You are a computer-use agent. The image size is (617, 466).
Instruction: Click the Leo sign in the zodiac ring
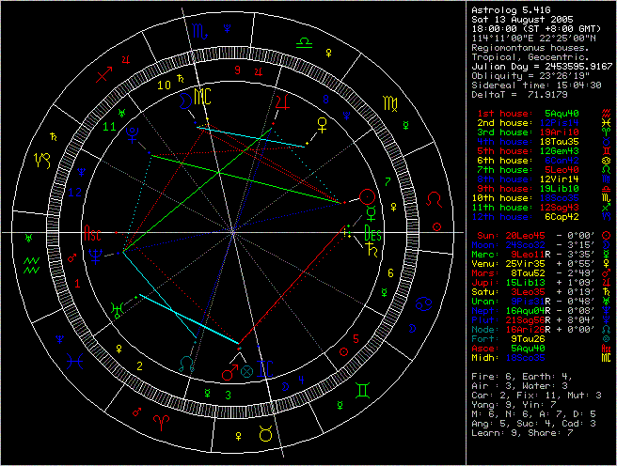tap(435, 200)
